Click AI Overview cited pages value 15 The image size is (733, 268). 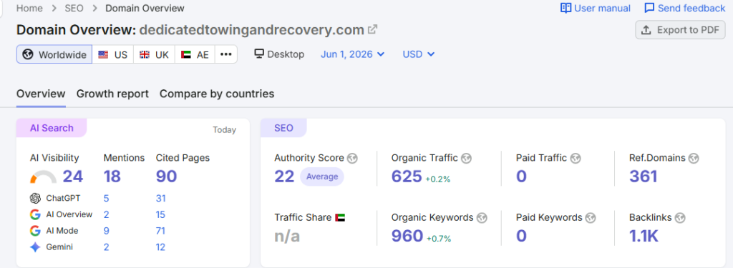pos(161,215)
